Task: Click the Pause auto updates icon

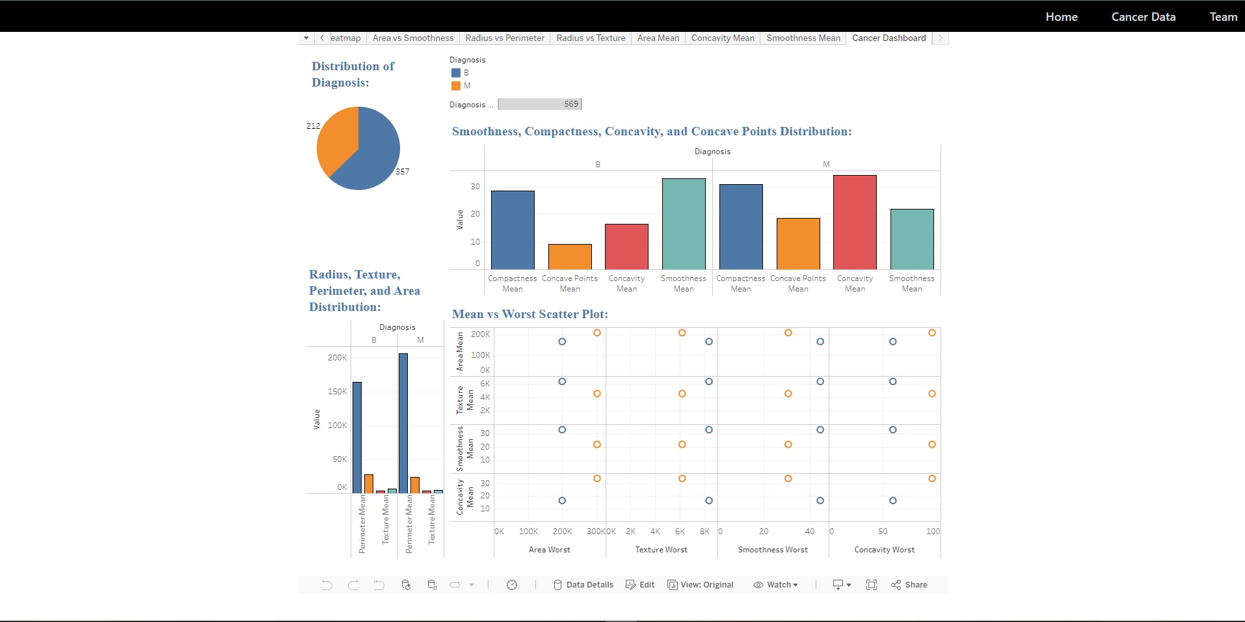Action: pyautogui.click(x=432, y=585)
